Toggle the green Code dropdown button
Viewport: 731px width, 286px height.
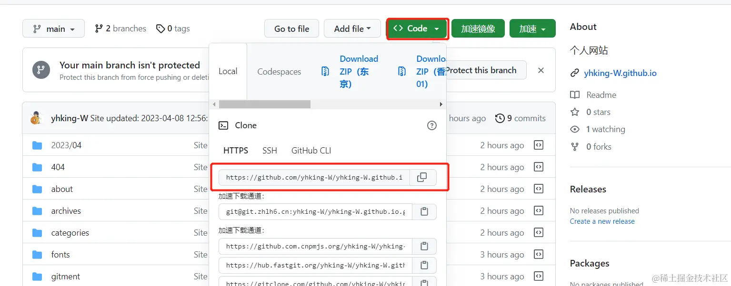click(416, 29)
